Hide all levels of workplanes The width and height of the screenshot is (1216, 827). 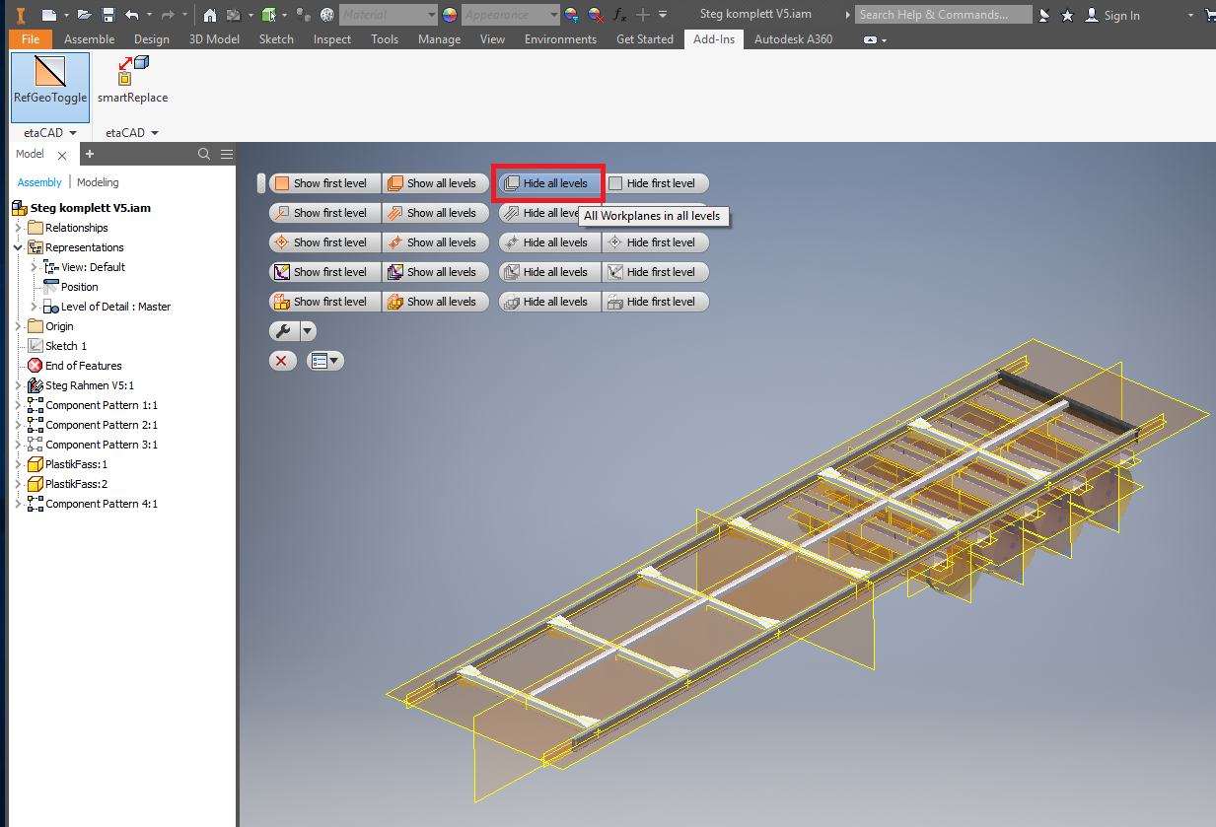549,183
